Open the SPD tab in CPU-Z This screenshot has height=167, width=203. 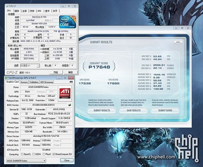(x=39, y=11)
